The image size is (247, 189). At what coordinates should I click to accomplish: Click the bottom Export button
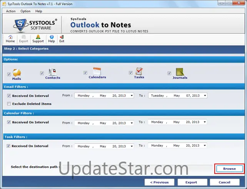click(x=192, y=182)
